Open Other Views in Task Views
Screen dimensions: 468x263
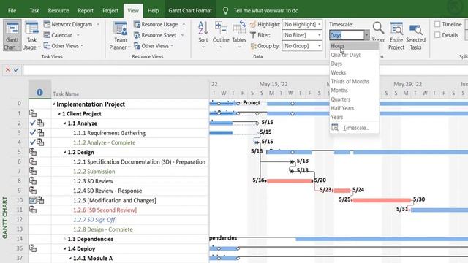[x=63, y=46]
